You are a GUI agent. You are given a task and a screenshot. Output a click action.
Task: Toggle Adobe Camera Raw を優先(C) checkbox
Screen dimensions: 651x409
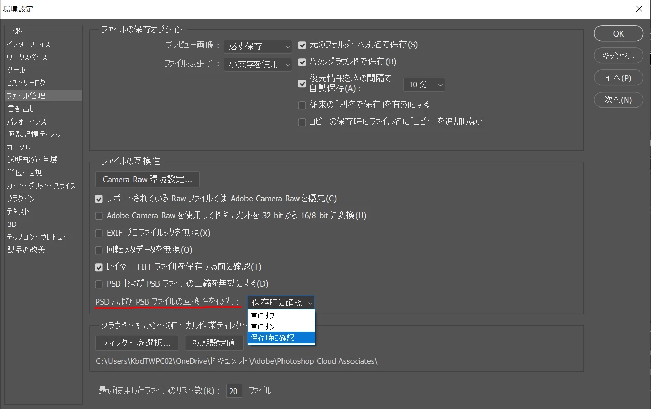click(x=99, y=199)
